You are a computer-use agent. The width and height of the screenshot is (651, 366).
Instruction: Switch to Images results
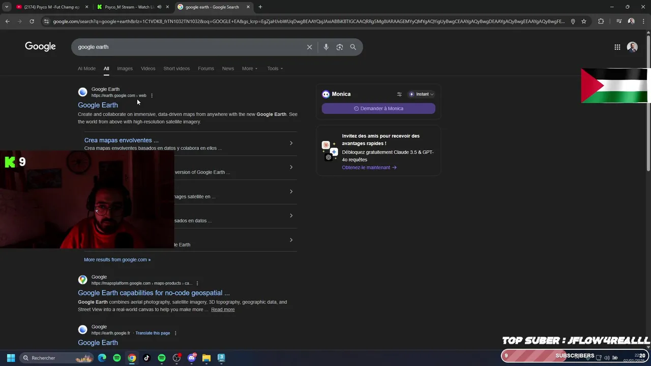125,68
